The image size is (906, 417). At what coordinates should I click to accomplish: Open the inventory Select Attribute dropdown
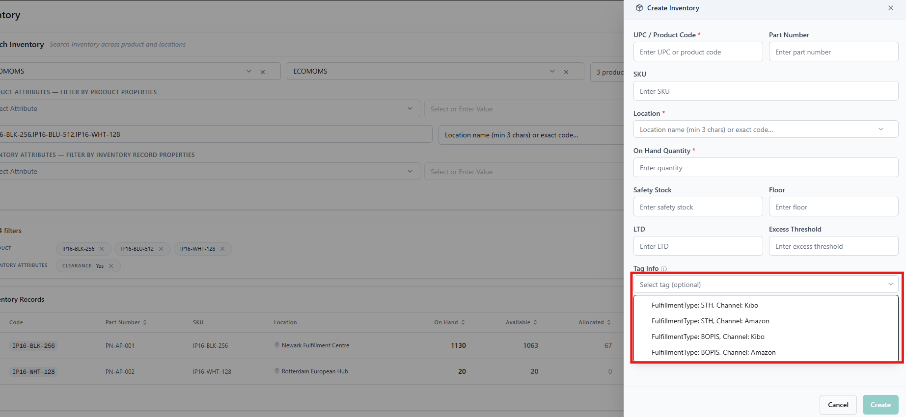(x=210, y=171)
